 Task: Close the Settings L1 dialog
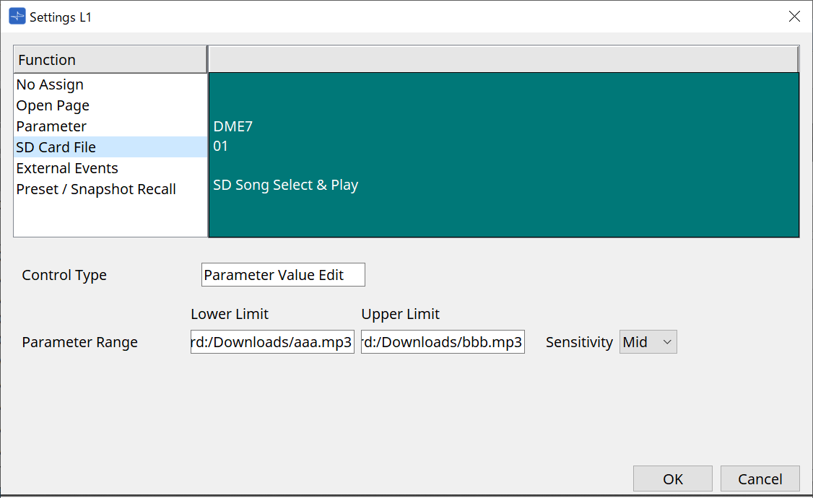[794, 16]
